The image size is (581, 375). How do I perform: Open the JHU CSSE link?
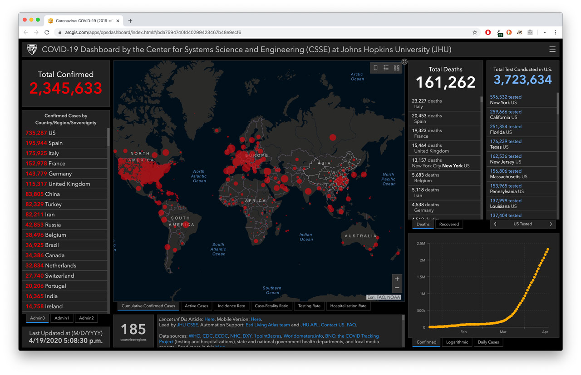(187, 325)
